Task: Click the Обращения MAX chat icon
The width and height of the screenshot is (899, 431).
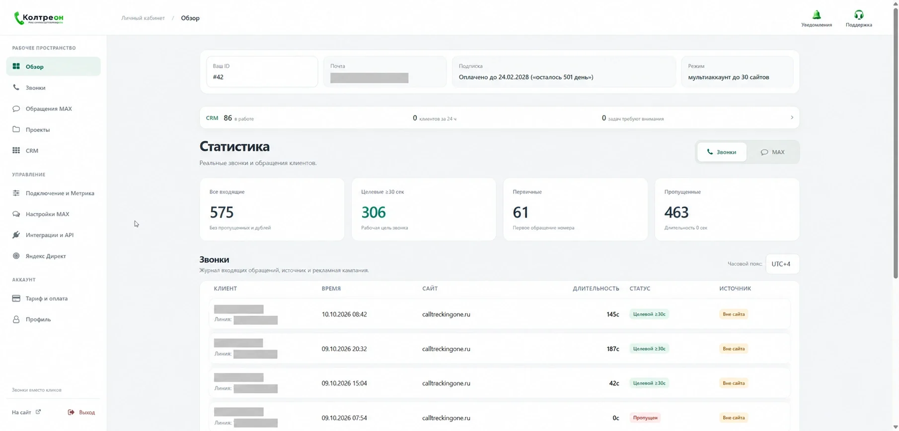Action: pos(16,109)
